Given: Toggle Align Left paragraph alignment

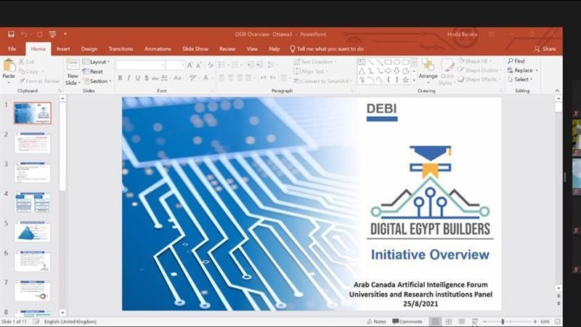Looking at the screenshot, I should (x=222, y=78).
